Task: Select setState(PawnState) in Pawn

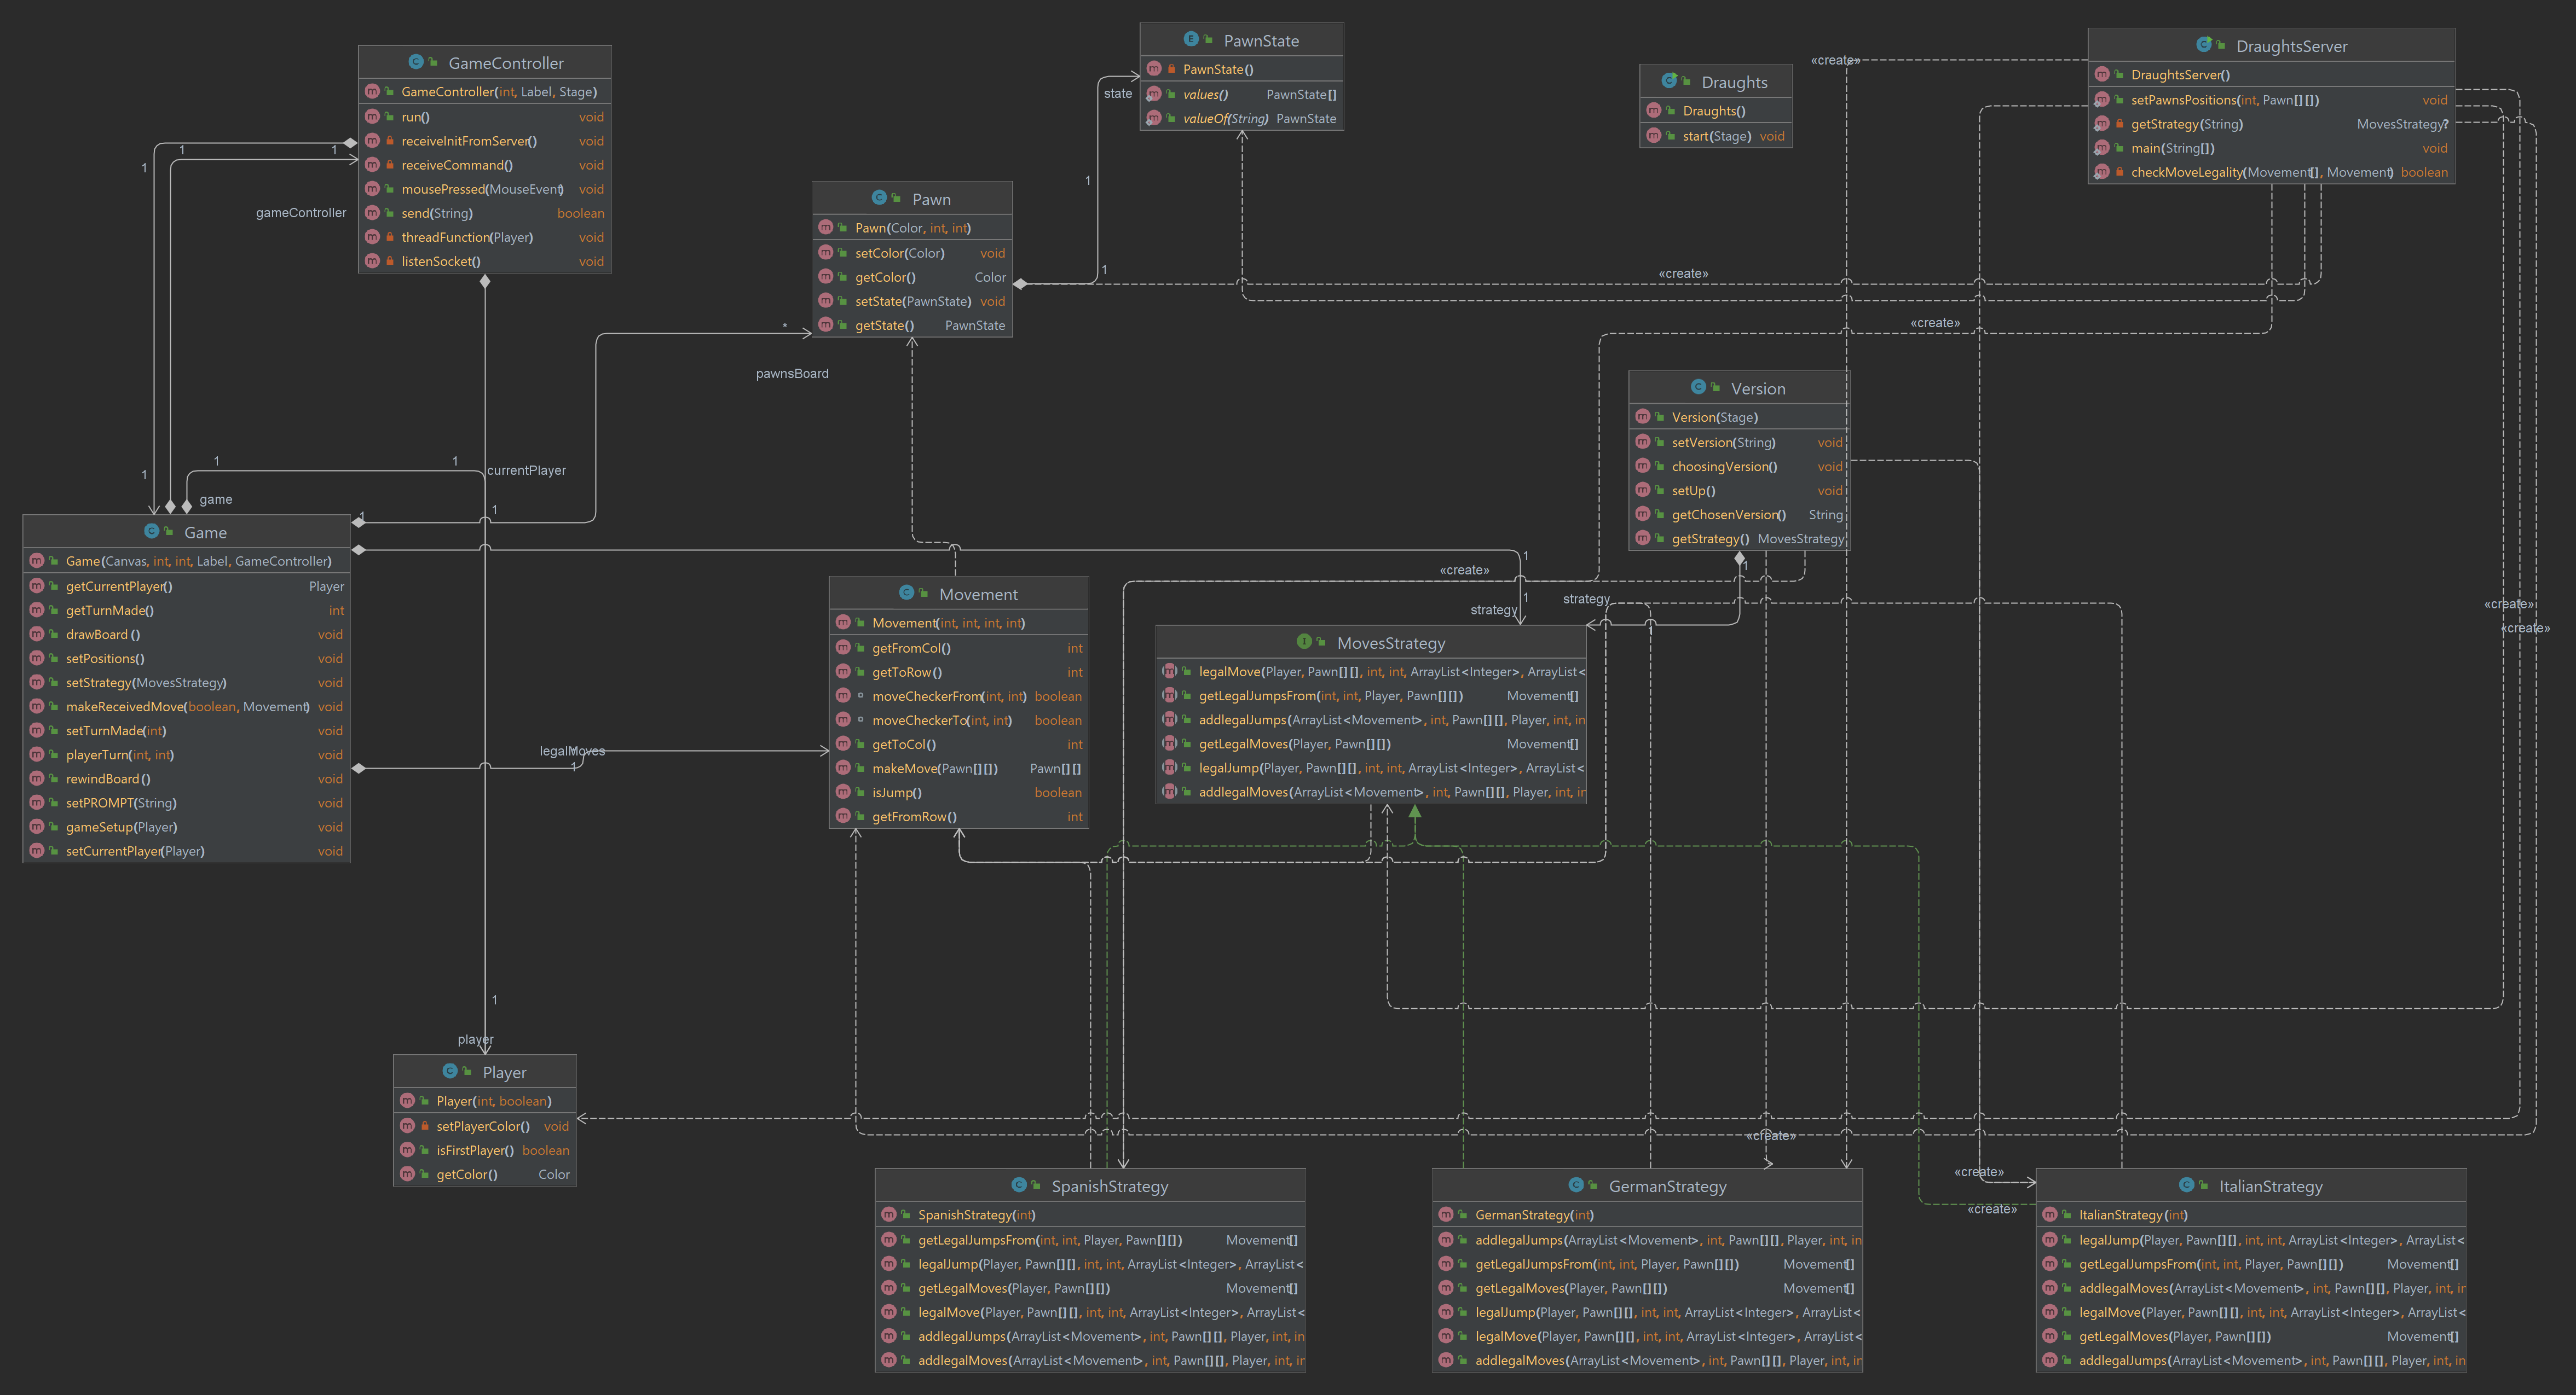Action: tap(912, 301)
